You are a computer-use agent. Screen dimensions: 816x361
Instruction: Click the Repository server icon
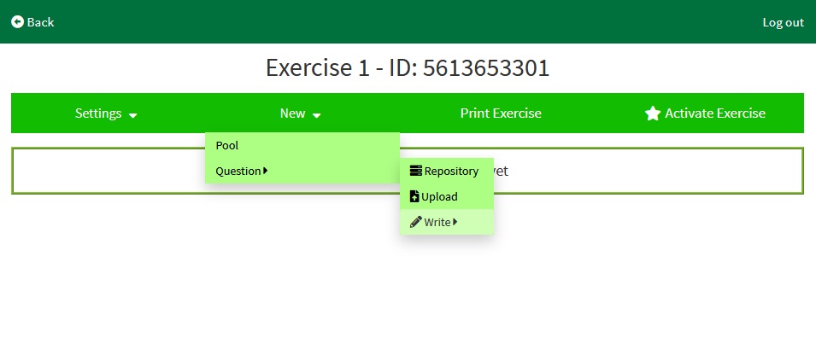(x=416, y=171)
